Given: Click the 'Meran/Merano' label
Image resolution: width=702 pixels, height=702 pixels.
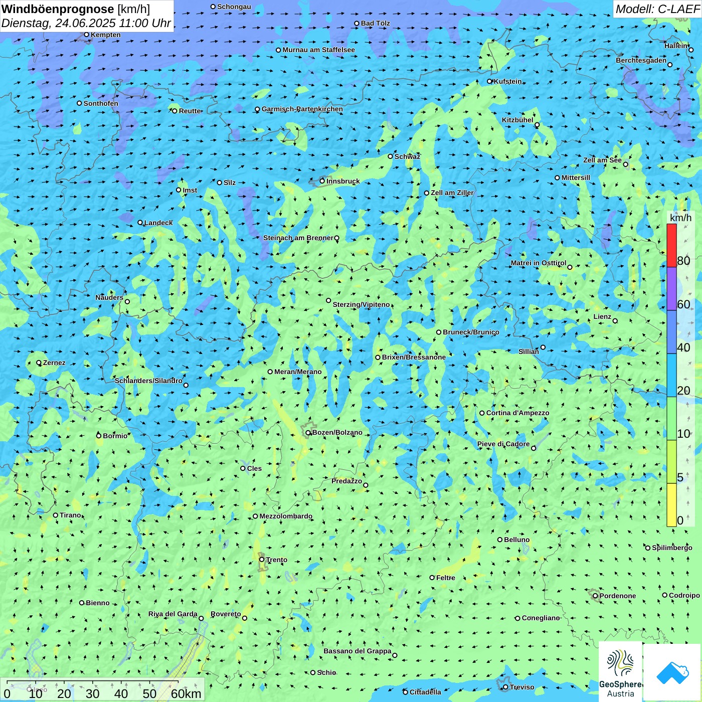Looking at the screenshot, I should coord(298,372).
